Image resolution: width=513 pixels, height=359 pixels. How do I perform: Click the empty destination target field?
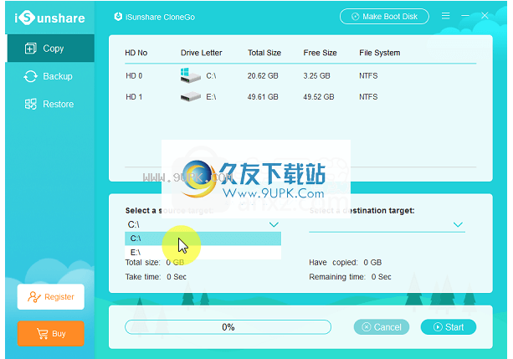pyautogui.click(x=387, y=224)
